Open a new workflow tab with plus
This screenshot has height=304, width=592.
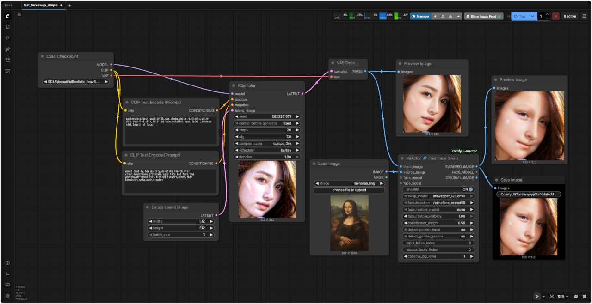click(69, 5)
